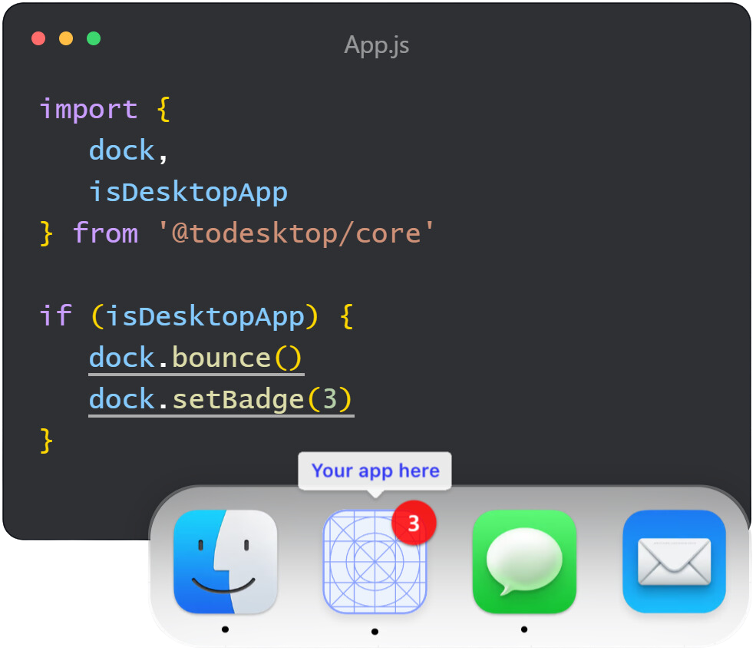Click the red notification badge showing 3
This screenshot has width=756, height=654.
(414, 523)
